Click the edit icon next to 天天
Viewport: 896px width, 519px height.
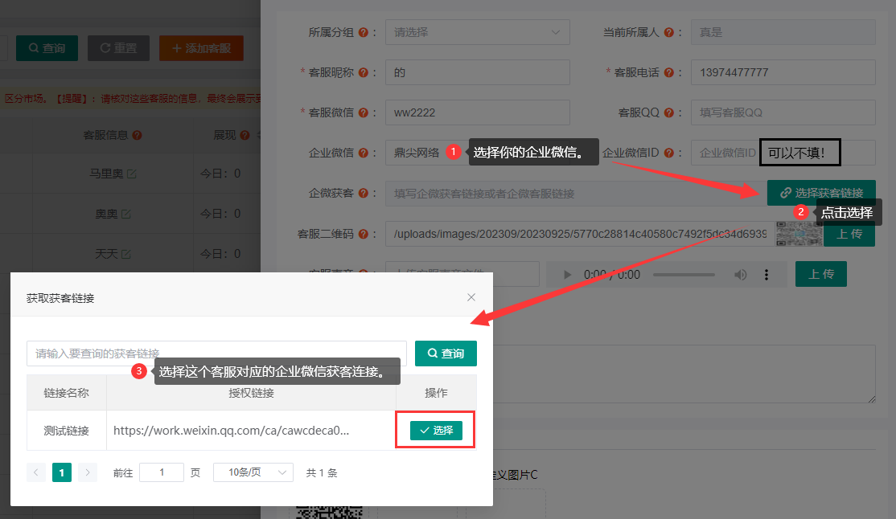click(125, 254)
